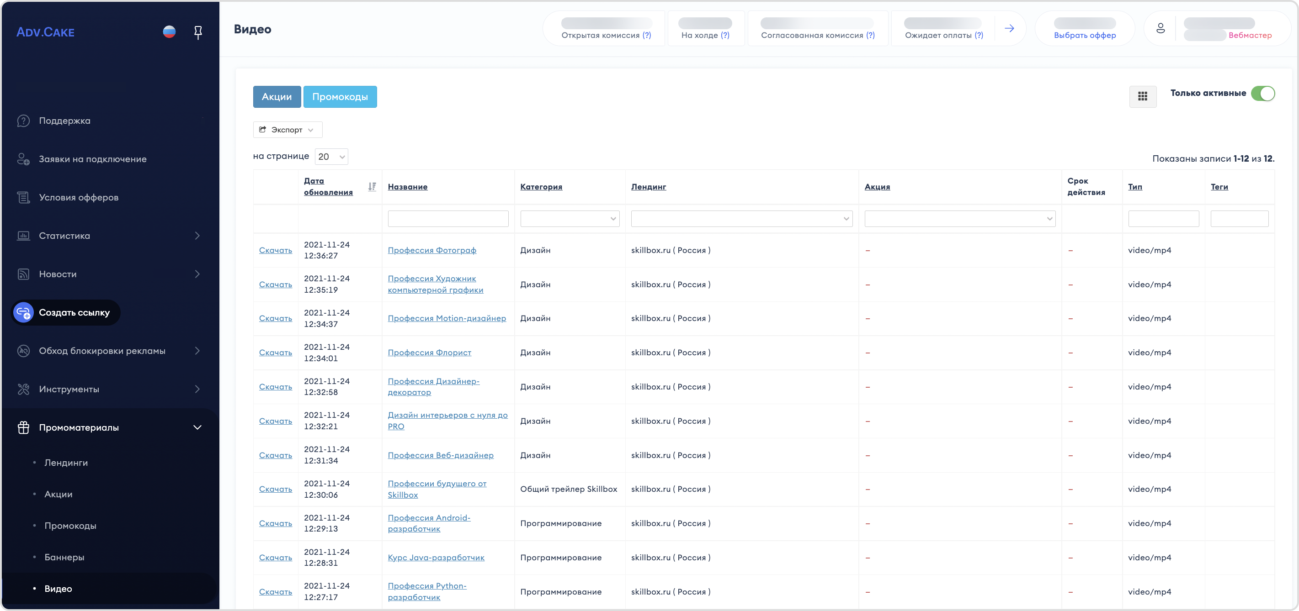Click Профессия Веб-дизайнер title link
The height and width of the screenshot is (611, 1299).
coord(441,454)
